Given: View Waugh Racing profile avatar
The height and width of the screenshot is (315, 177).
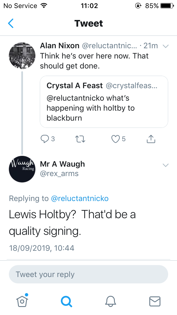Looking at the screenshot, I should 22,169.
